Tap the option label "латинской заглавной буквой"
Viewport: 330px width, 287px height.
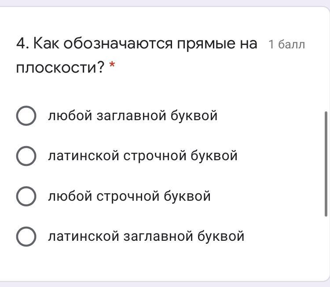click(146, 236)
